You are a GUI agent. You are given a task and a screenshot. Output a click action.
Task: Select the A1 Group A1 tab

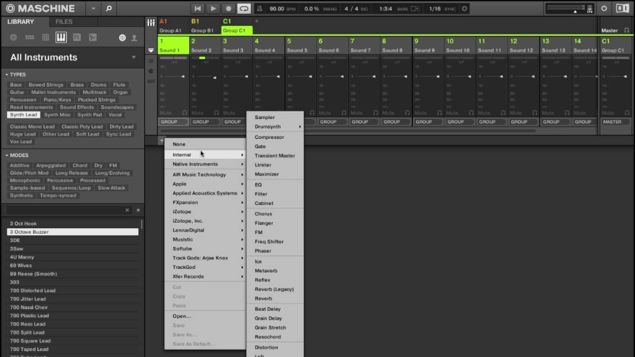174,26
